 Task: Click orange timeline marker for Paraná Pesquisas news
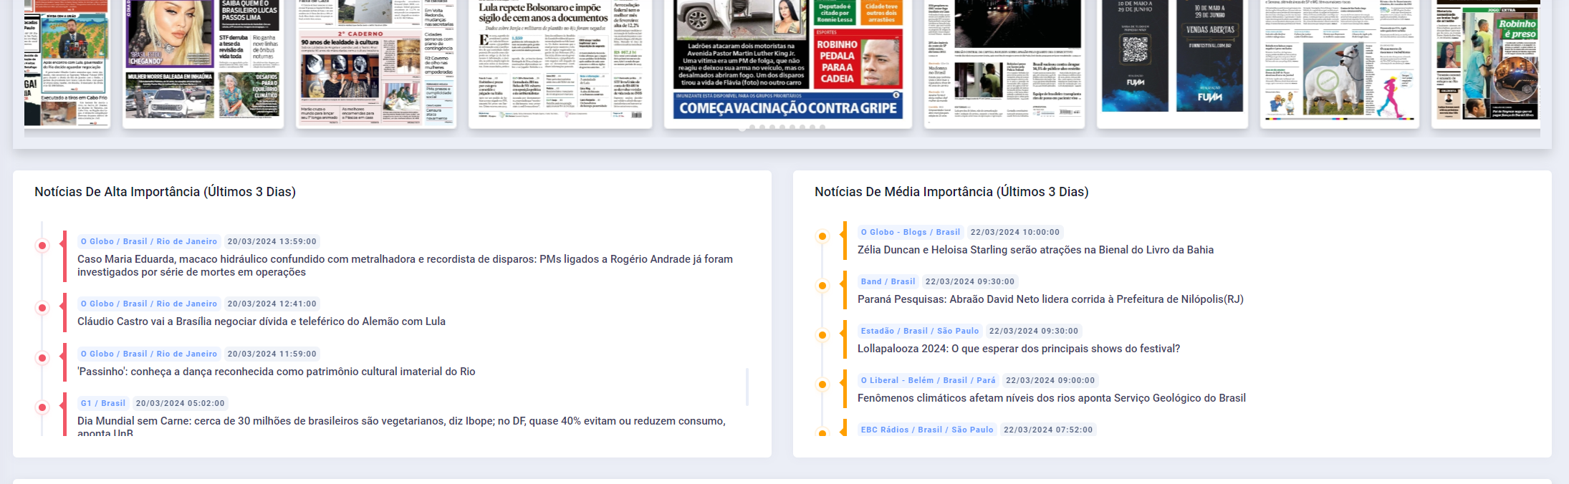tap(822, 286)
